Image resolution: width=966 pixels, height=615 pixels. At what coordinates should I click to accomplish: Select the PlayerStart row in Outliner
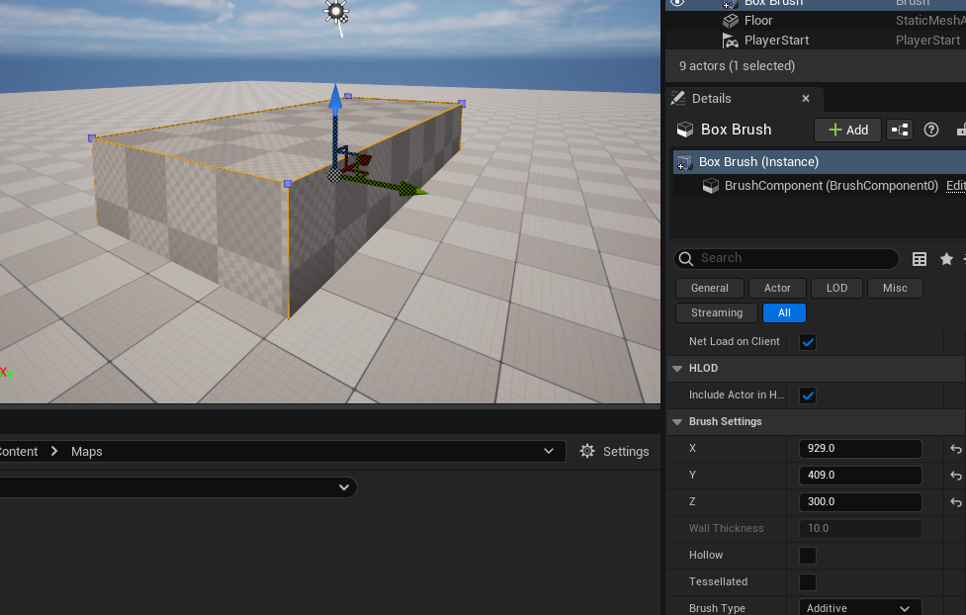click(816, 41)
